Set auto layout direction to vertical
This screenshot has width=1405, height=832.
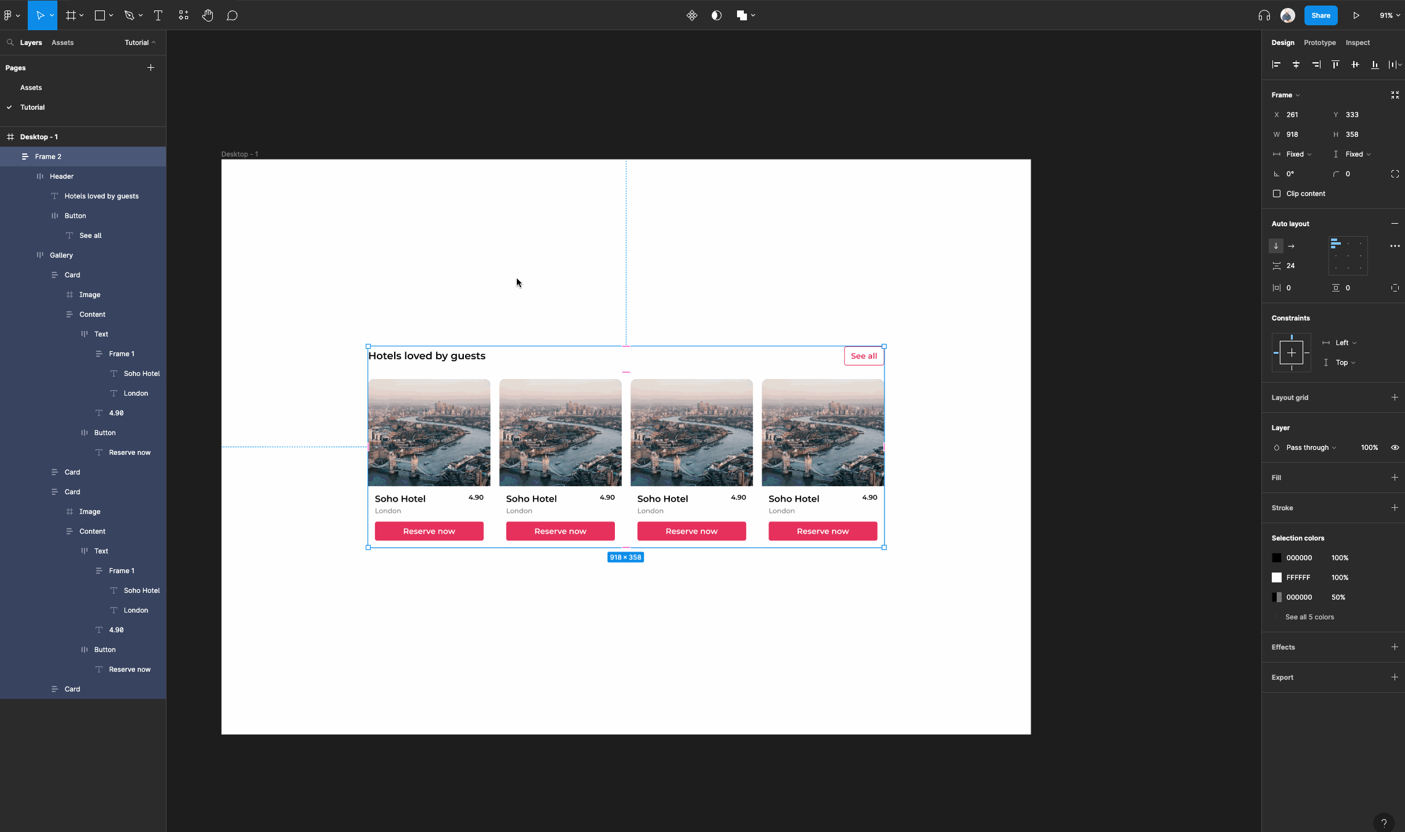[1276, 246]
